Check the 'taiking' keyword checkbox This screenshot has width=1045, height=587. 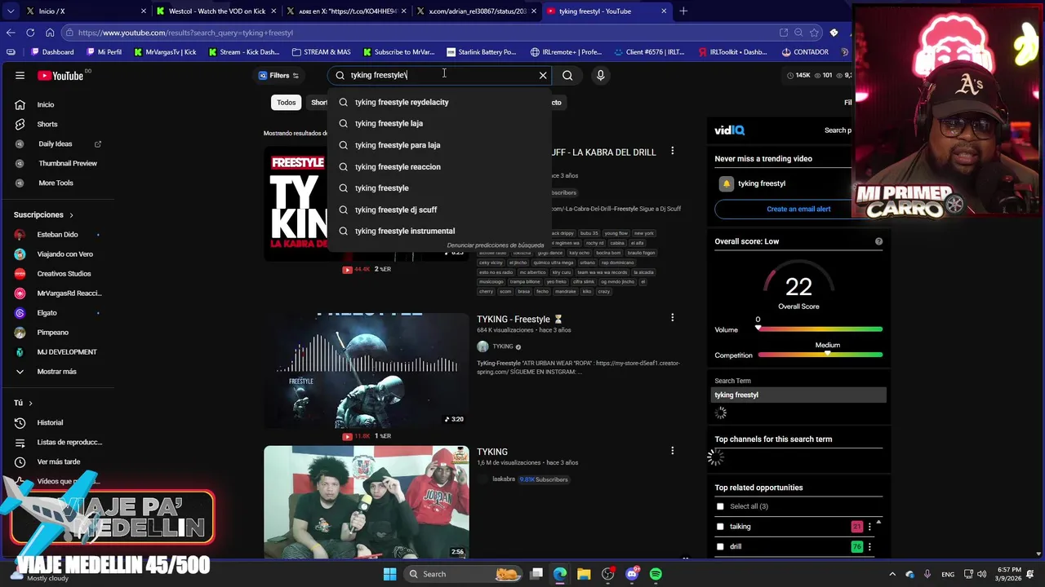(720, 527)
